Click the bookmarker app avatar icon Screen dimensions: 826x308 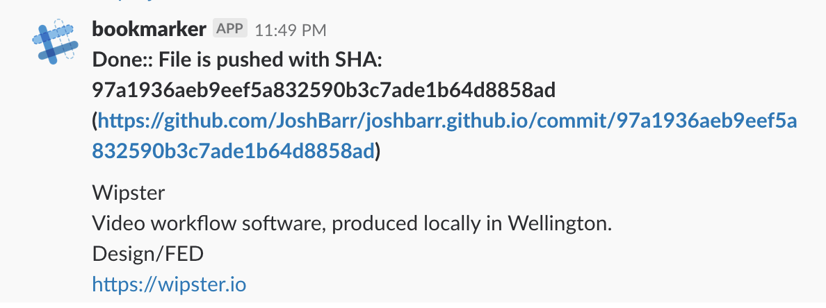click(x=53, y=42)
